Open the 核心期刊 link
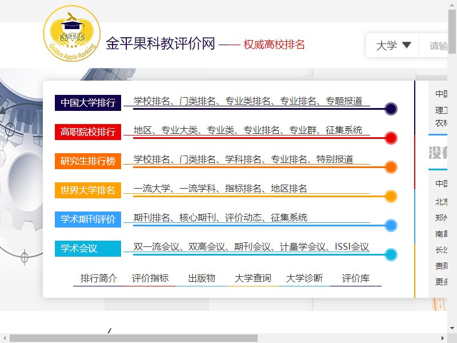The width and height of the screenshot is (457, 343). [x=197, y=218]
